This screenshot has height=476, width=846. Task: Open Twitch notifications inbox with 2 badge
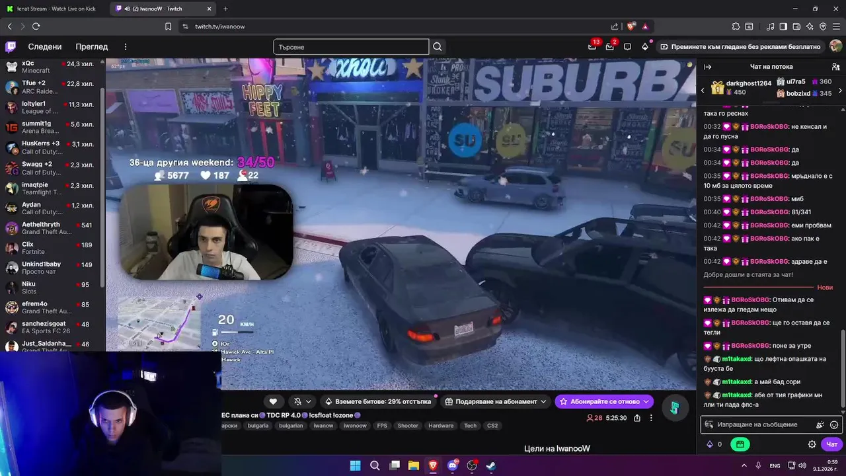pyautogui.click(x=610, y=46)
